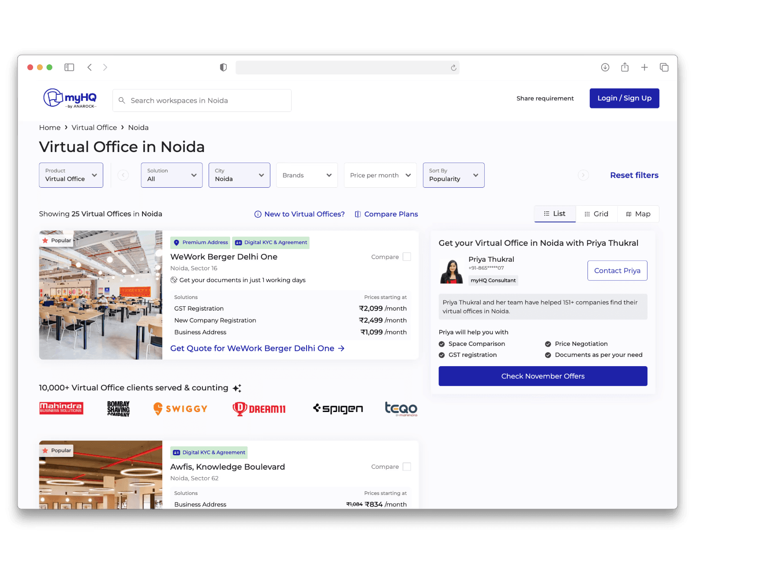Expand the Price per month dropdown
Viewport: 771px width, 564px height.
tap(380, 175)
